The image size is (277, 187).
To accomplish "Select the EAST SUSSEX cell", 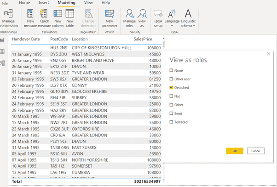I will [84, 147].
